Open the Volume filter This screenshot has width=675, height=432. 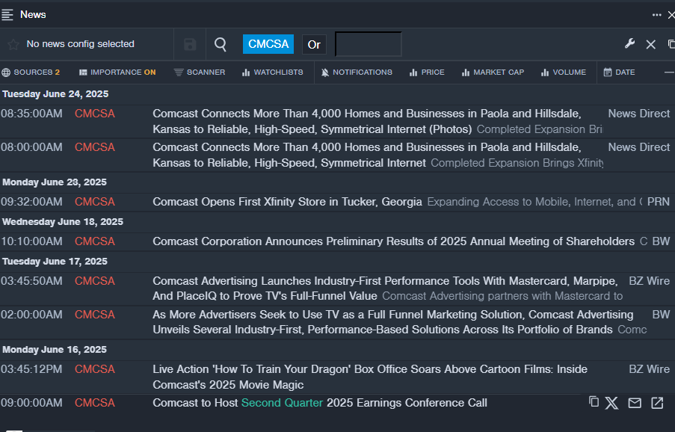564,72
